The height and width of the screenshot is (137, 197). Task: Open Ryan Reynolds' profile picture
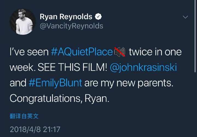(23, 22)
